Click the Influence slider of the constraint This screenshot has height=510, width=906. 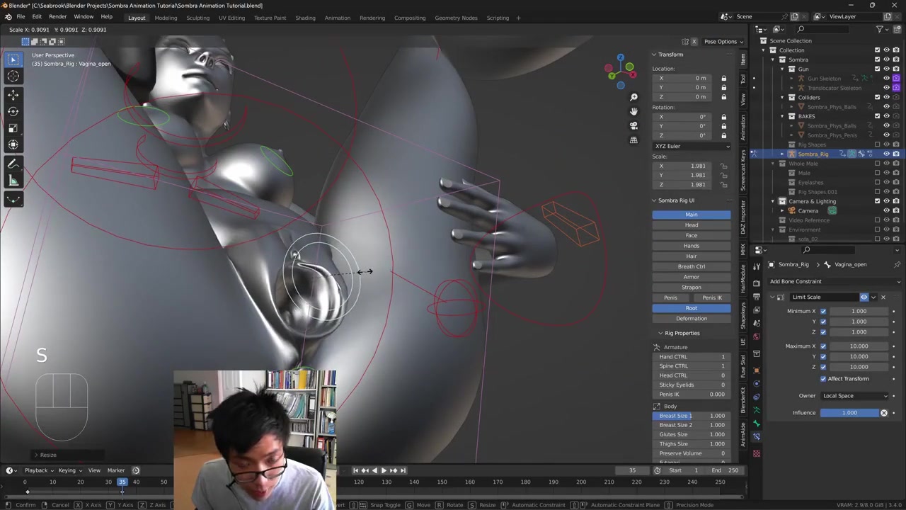[x=849, y=413]
